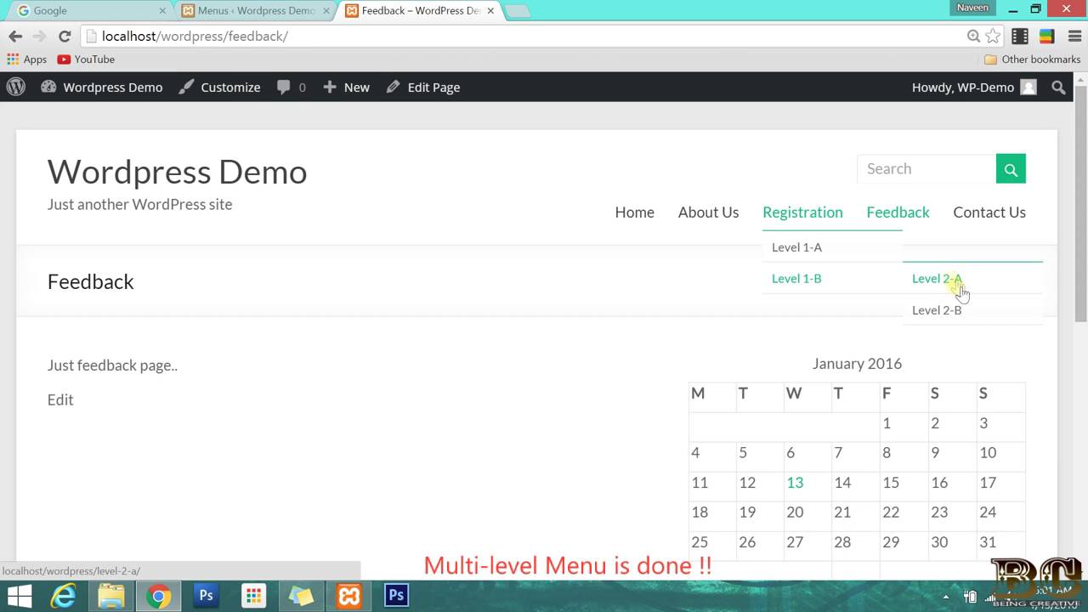Click the browser back arrow
1088x612 pixels.
pyautogui.click(x=15, y=37)
